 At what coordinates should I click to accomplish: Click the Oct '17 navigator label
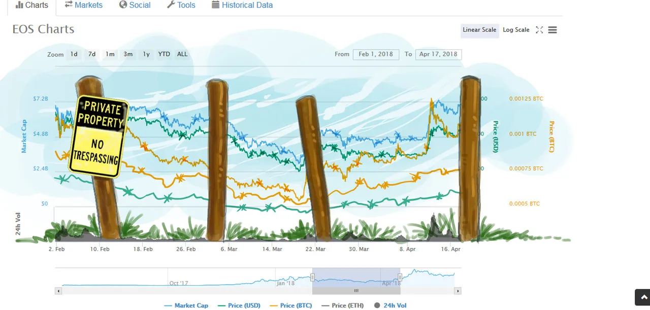(x=179, y=283)
